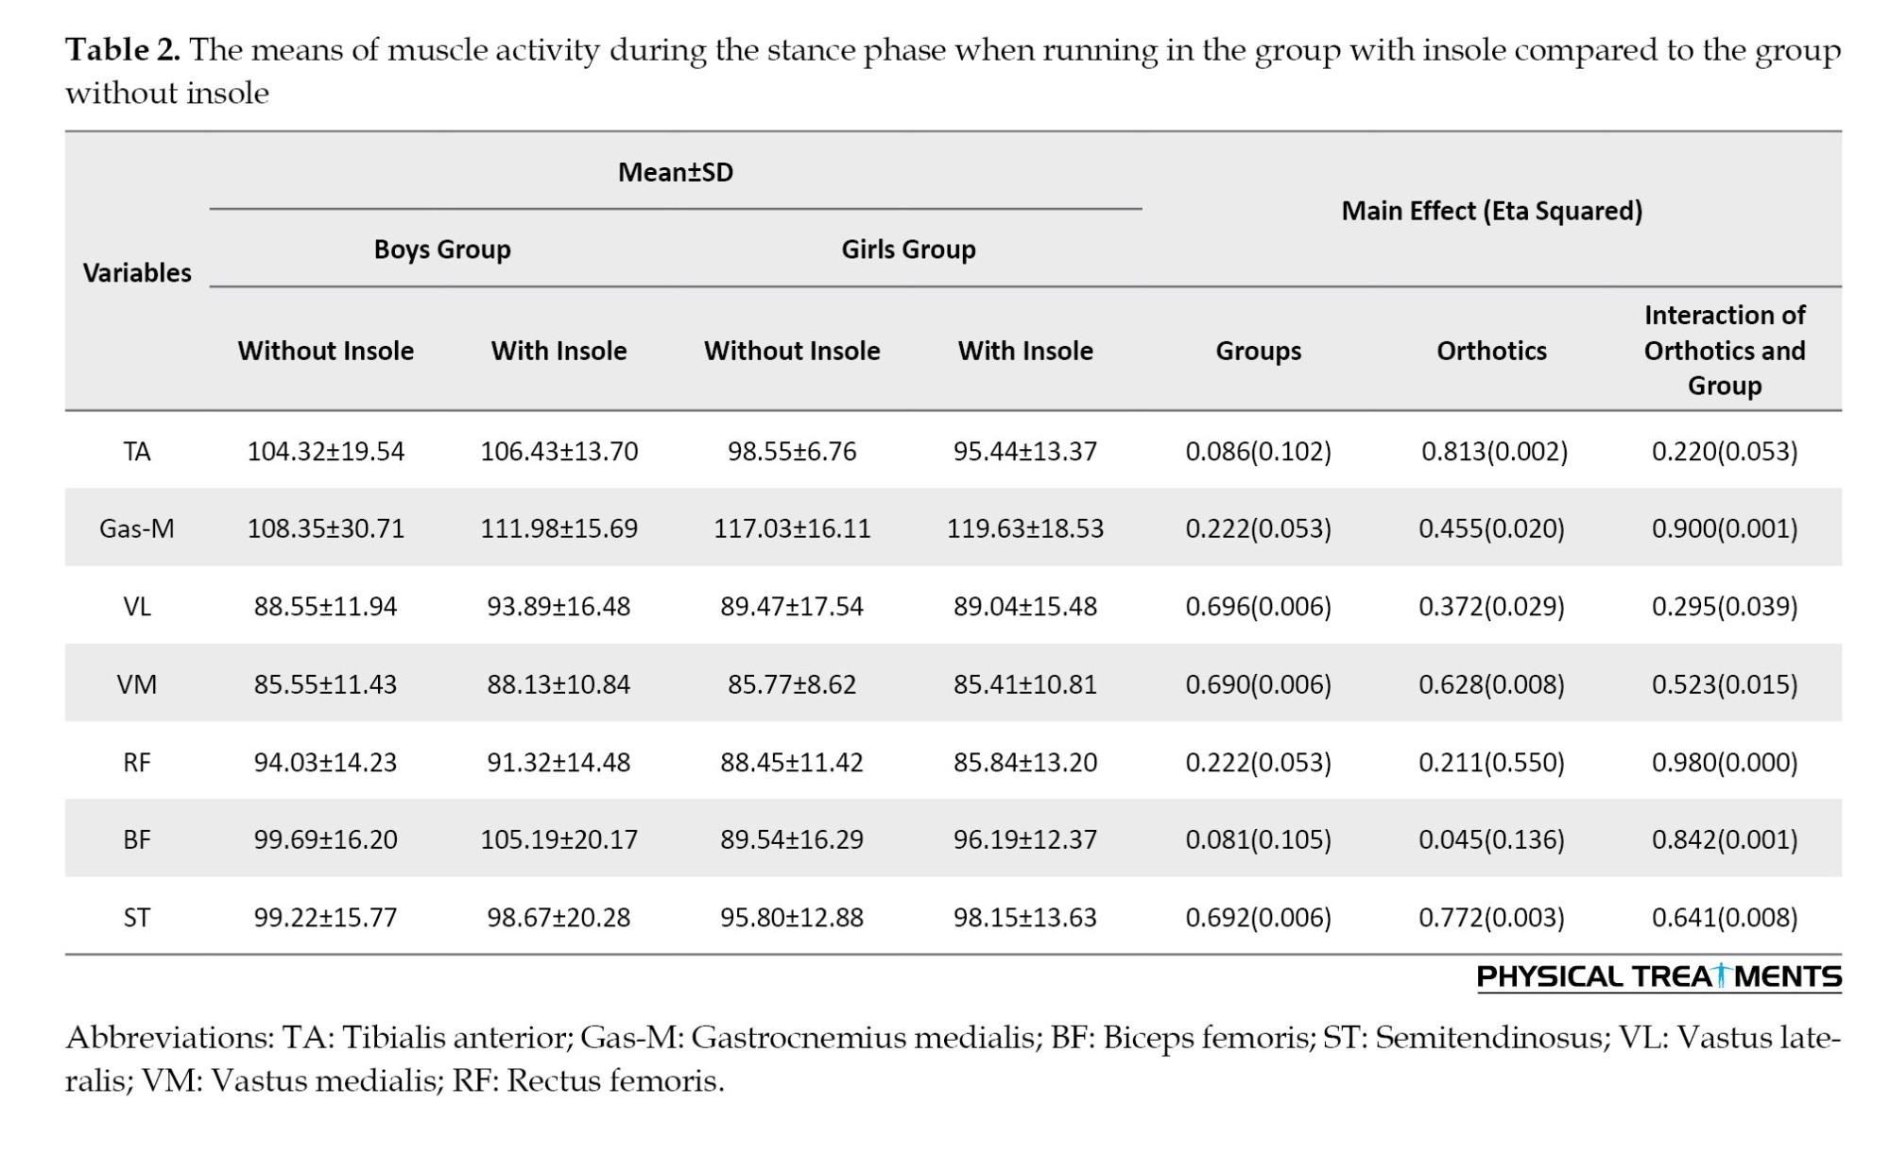This screenshot has width=1890, height=1156.
Task: Click the BF Orthotics value 0.045(0.136)
Action: tap(1491, 839)
